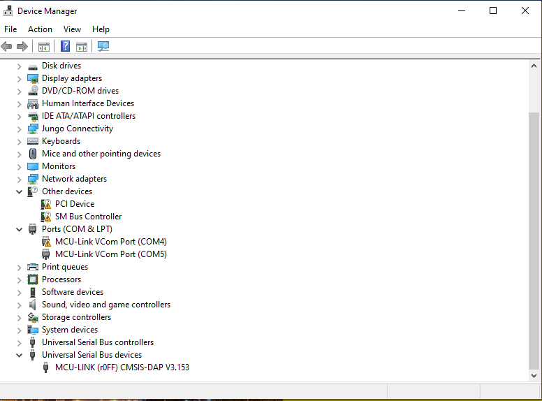This screenshot has height=401, width=542.
Task: Click the MCU-Link COM5 port icon
Action: [45, 254]
